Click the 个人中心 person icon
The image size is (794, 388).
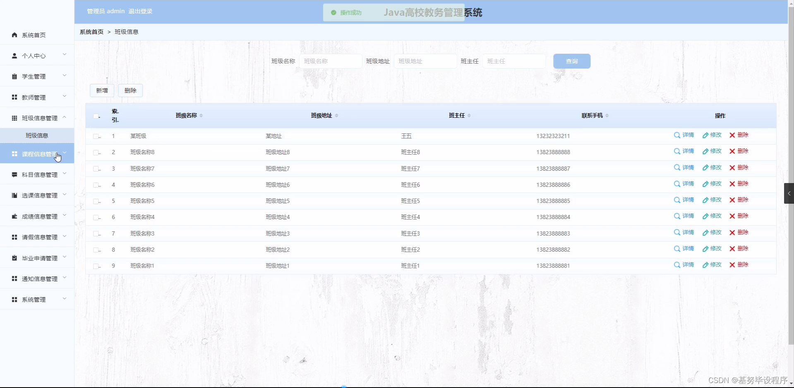(14, 56)
